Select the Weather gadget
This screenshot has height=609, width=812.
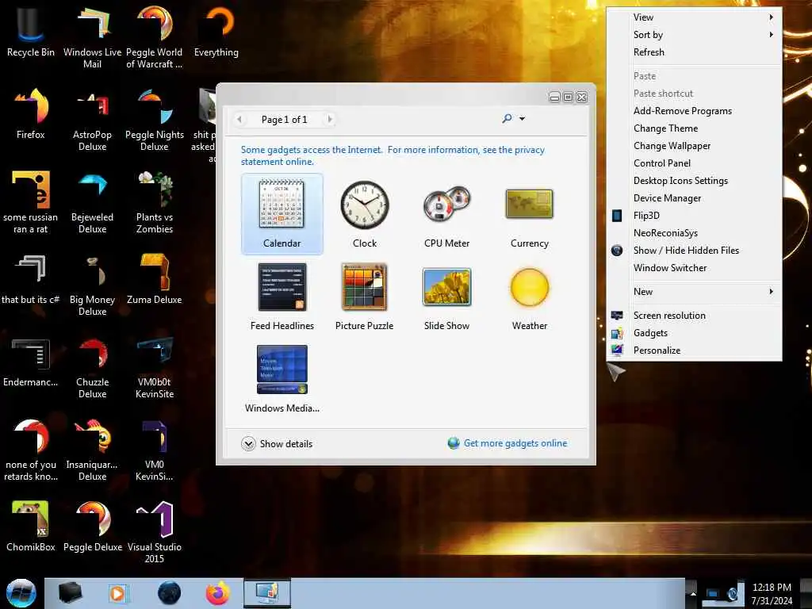[529, 297]
